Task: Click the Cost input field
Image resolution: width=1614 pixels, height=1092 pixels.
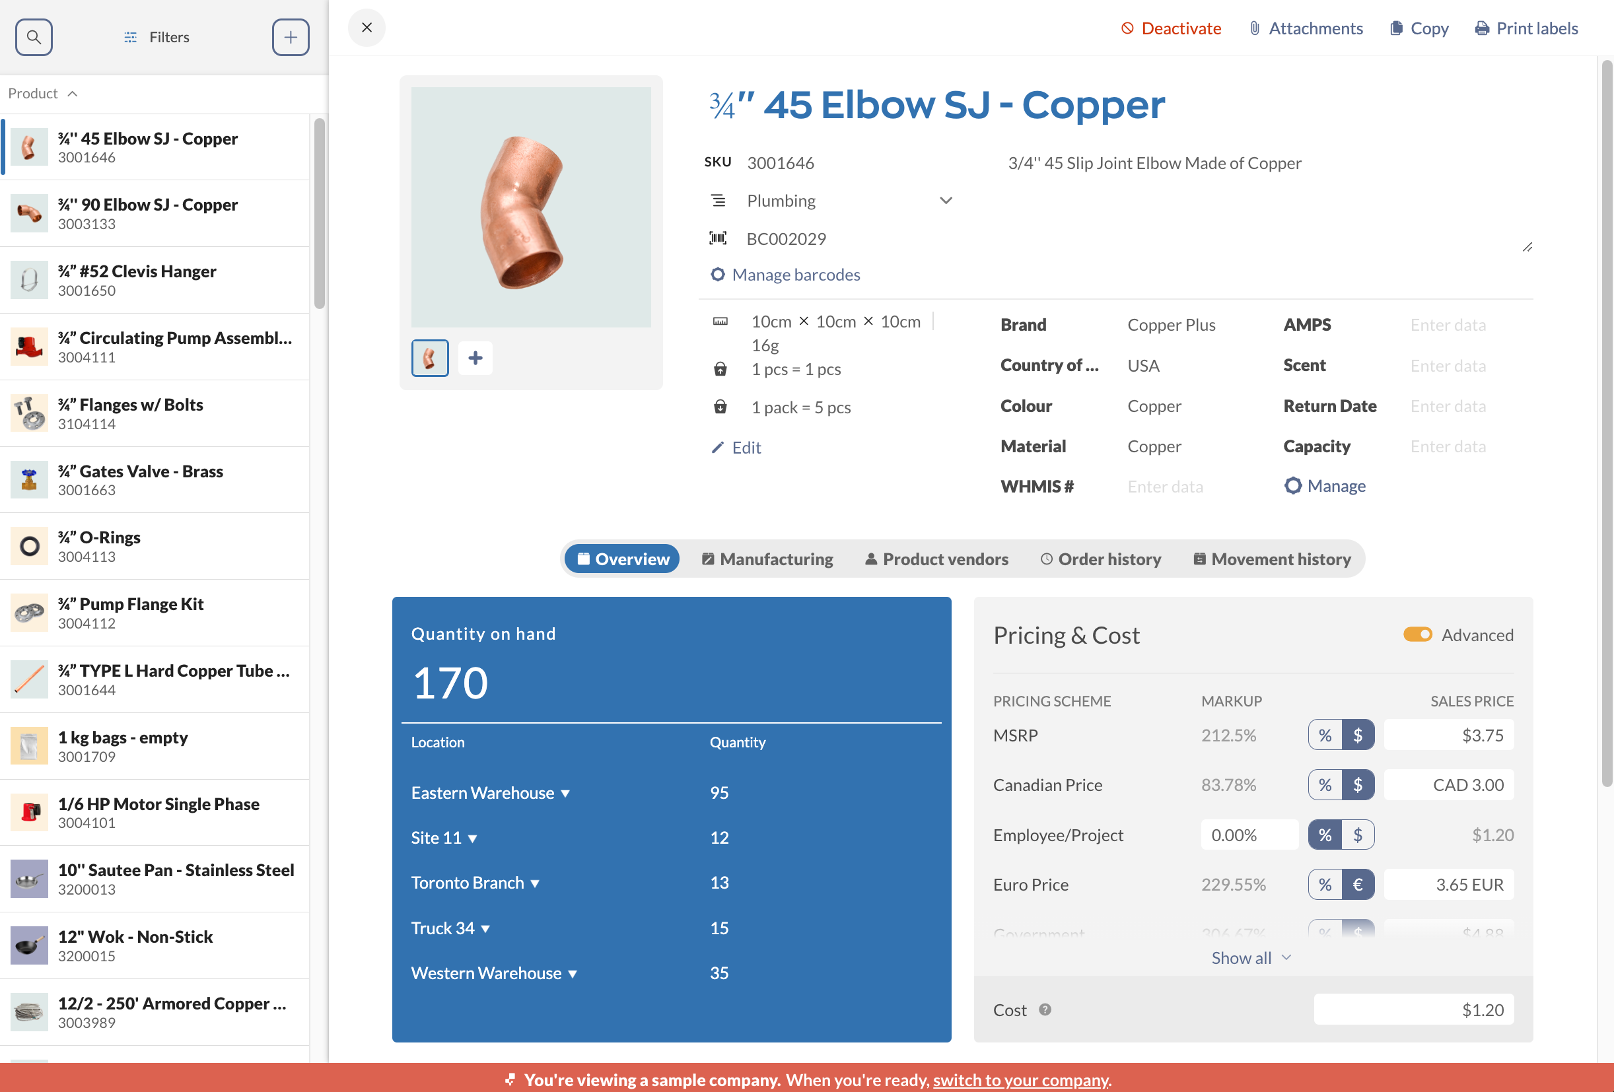Action: (1413, 1009)
